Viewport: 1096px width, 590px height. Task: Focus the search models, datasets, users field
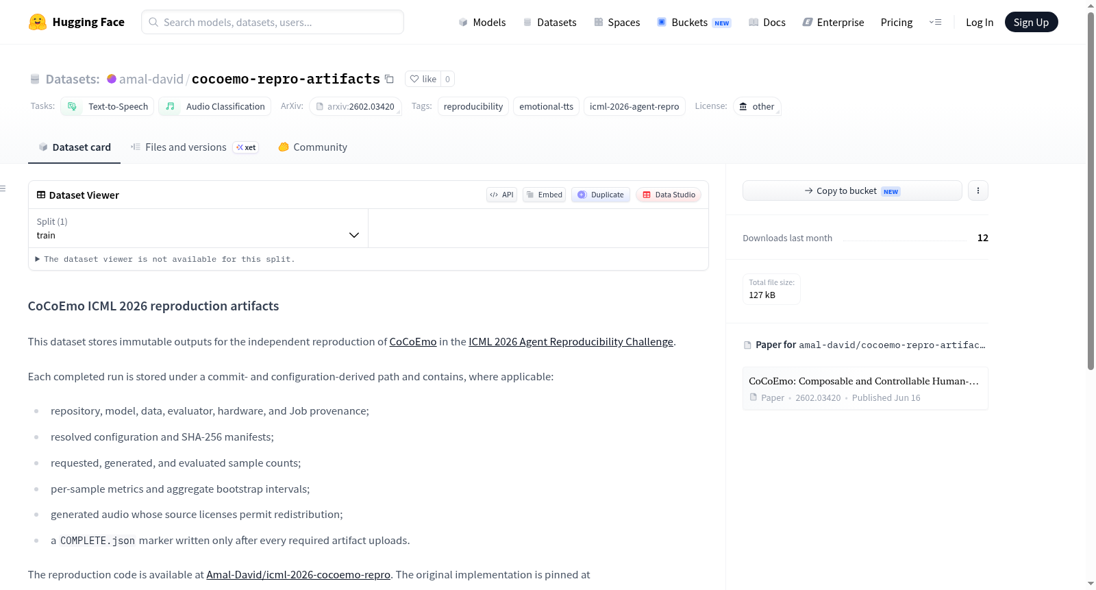click(x=273, y=22)
